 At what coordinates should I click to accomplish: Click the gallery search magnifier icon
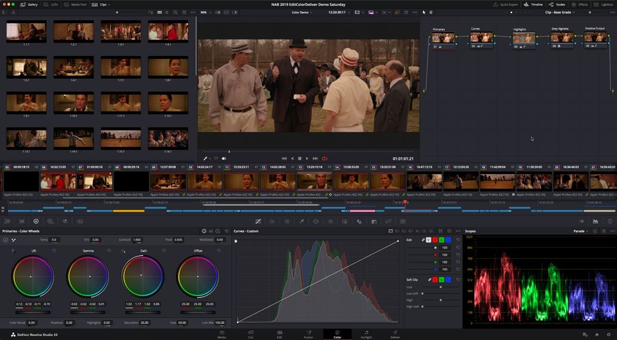[175, 12]
